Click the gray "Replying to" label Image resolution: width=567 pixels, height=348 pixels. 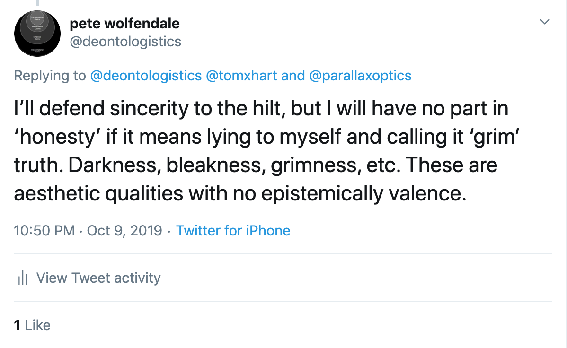pyautogui.click(x=50, y=76)
